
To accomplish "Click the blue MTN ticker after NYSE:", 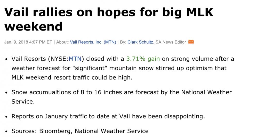I will pyautogui.click(x=75, y=59).
